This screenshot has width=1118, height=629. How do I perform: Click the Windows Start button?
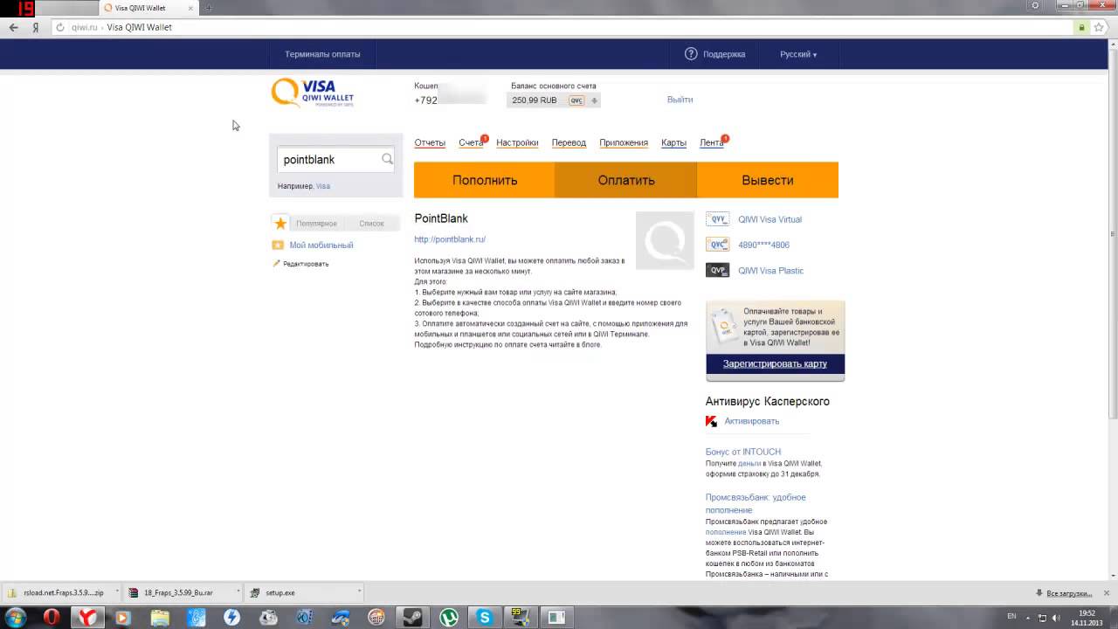[16, 618]
